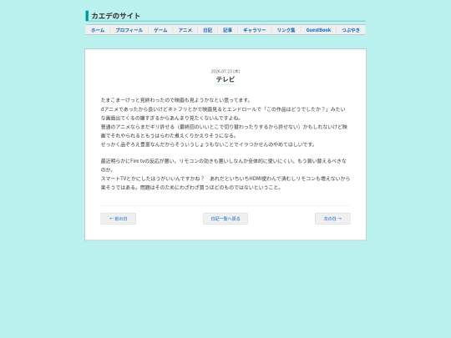The height and width of the screenshot is (338, 451).
Task: Select the アニメ navigation item
Action: 185,30
